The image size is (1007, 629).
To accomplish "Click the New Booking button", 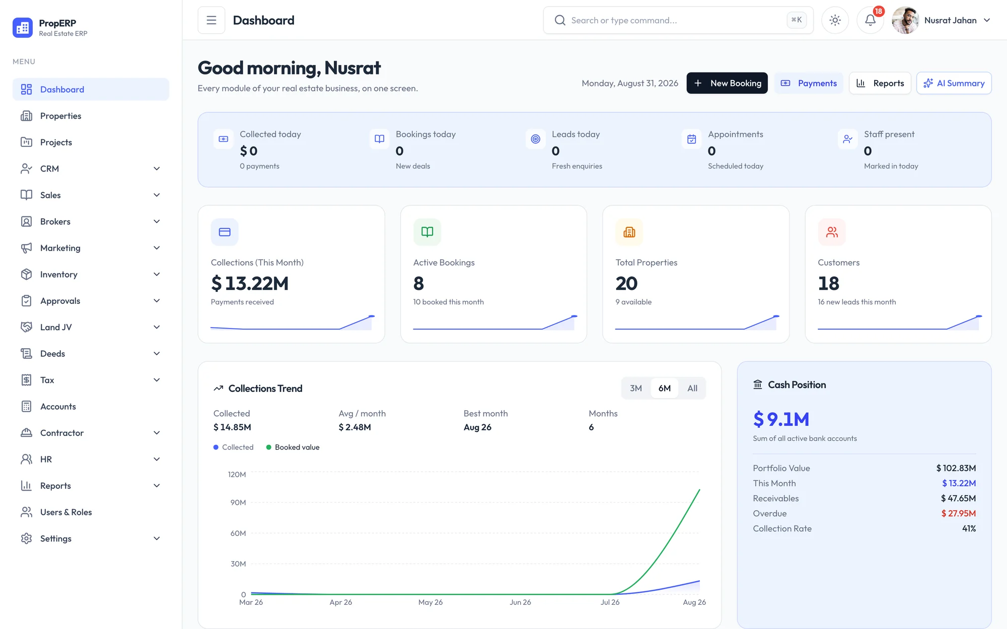I will [x=727, y=83].
